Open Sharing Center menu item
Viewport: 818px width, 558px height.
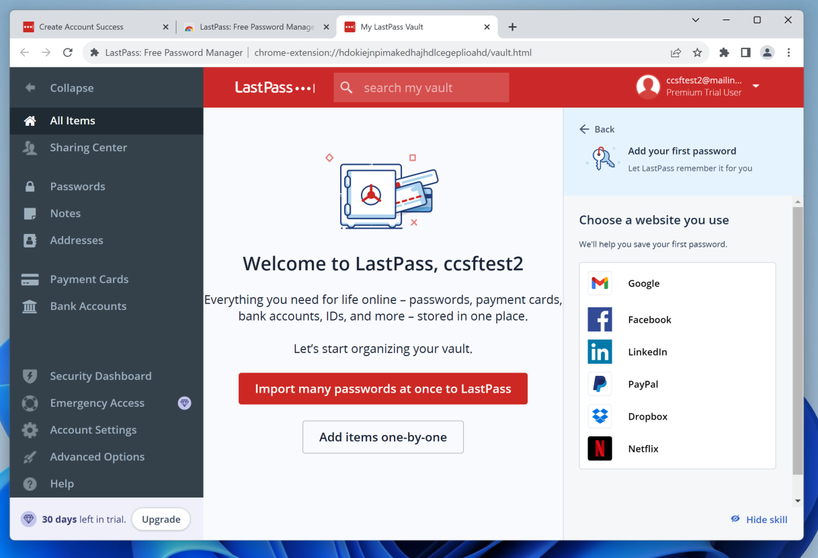pyautogui.click(x=106, y=148)
